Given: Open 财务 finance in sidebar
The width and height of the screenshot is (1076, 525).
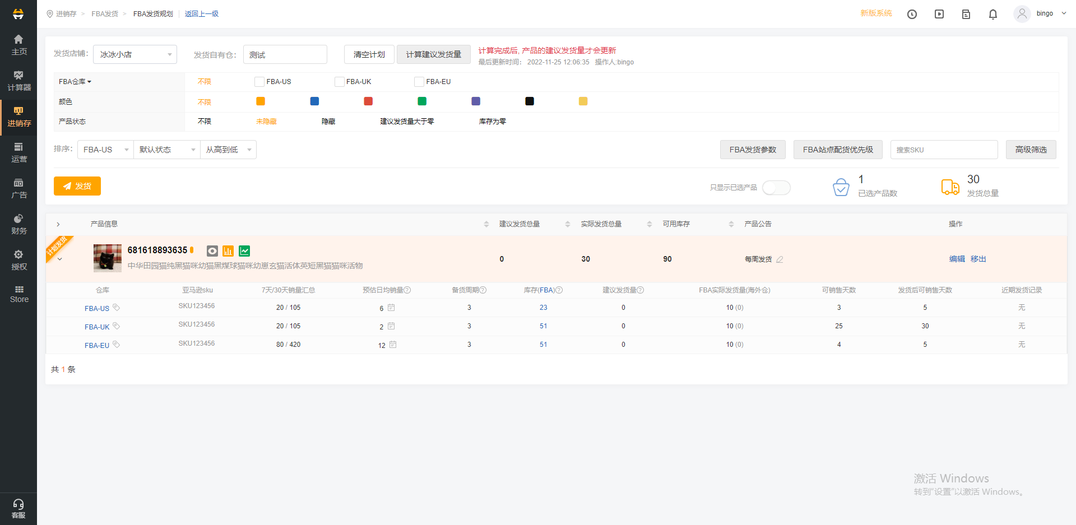Looking at the screenshot, I should 18,224.
